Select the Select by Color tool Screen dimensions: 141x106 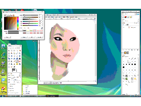tap(20, 51)
